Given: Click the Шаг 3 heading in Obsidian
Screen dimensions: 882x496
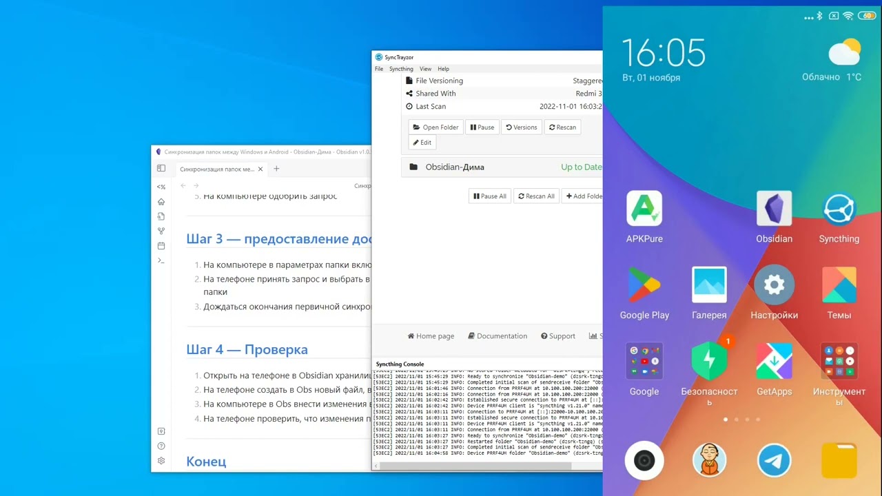Looking at the screenshot, I should point(278,239).
